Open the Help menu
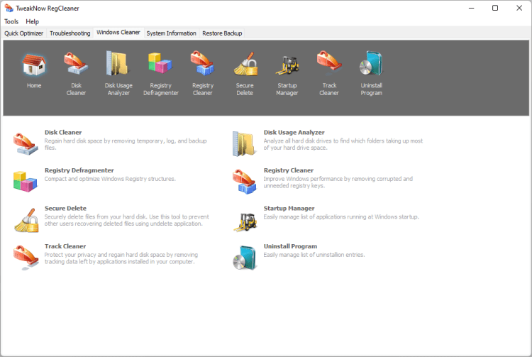Viewport: 532px width, 357px height. (x=32, y=22)
